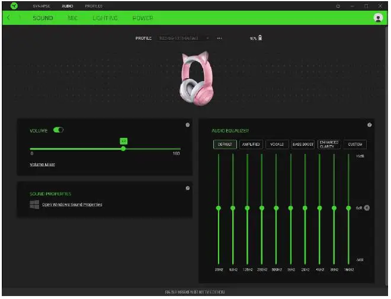Click the volume slider handle
This screenshot has height=299, width=391.
tap(123, 149)
